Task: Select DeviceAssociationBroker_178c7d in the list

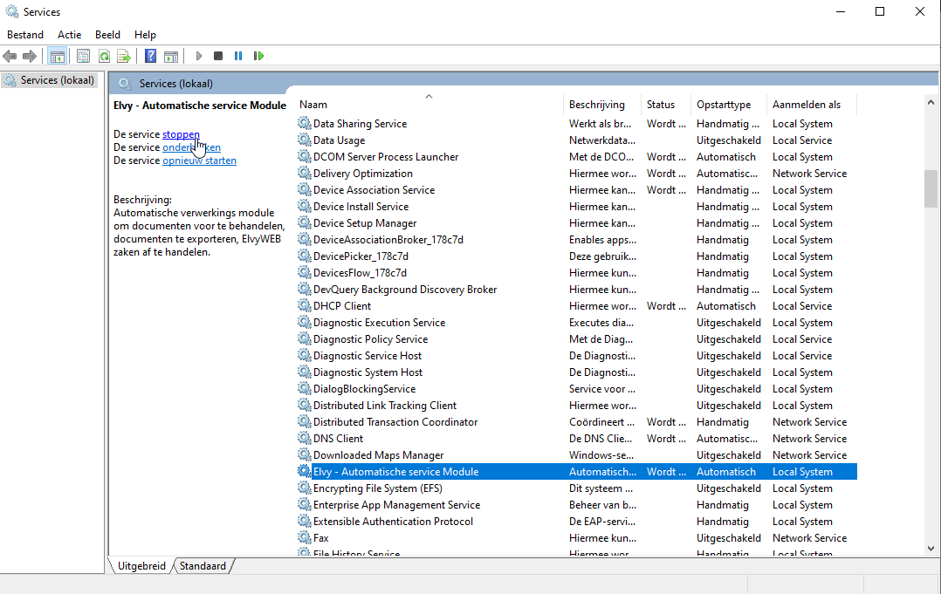Action: (388, 240)
